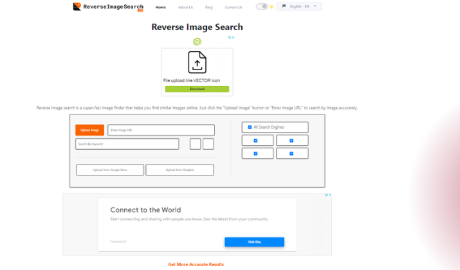
Task: Click the green Download ad button
Action: coord(197,89)
